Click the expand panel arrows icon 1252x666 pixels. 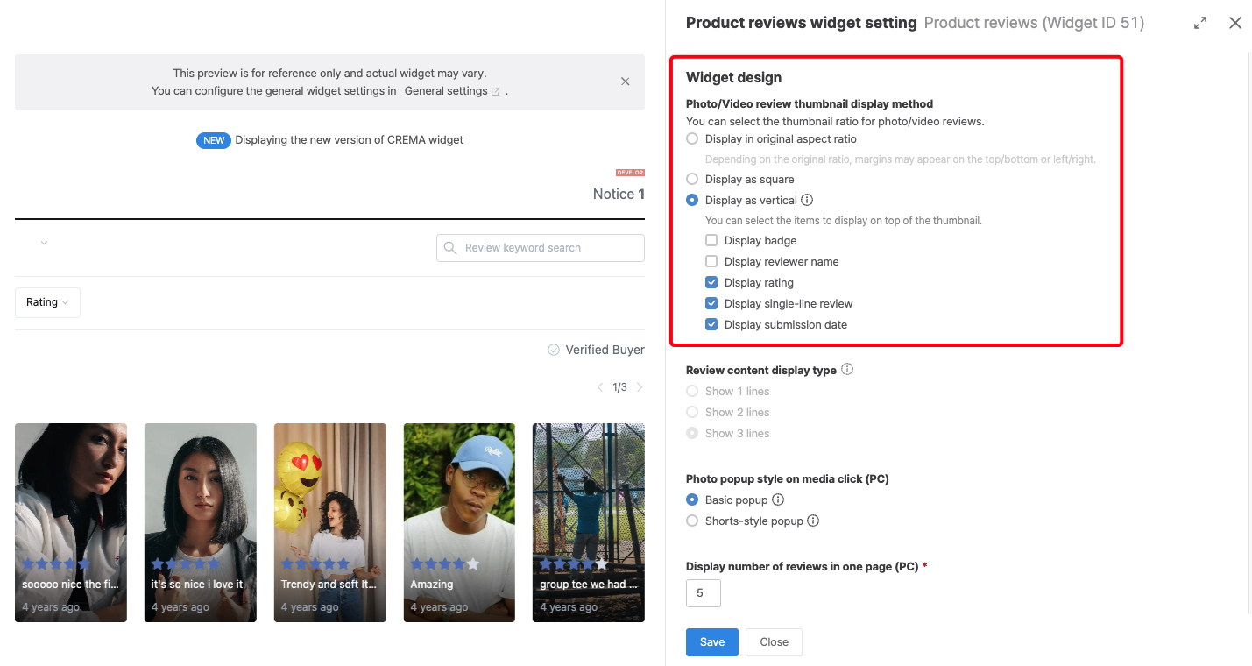[x=1200, y=24]
